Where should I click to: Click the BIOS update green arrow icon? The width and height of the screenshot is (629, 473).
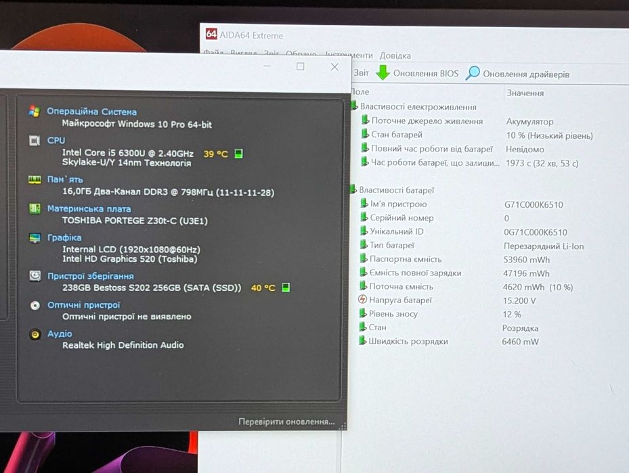coord(383,72)
